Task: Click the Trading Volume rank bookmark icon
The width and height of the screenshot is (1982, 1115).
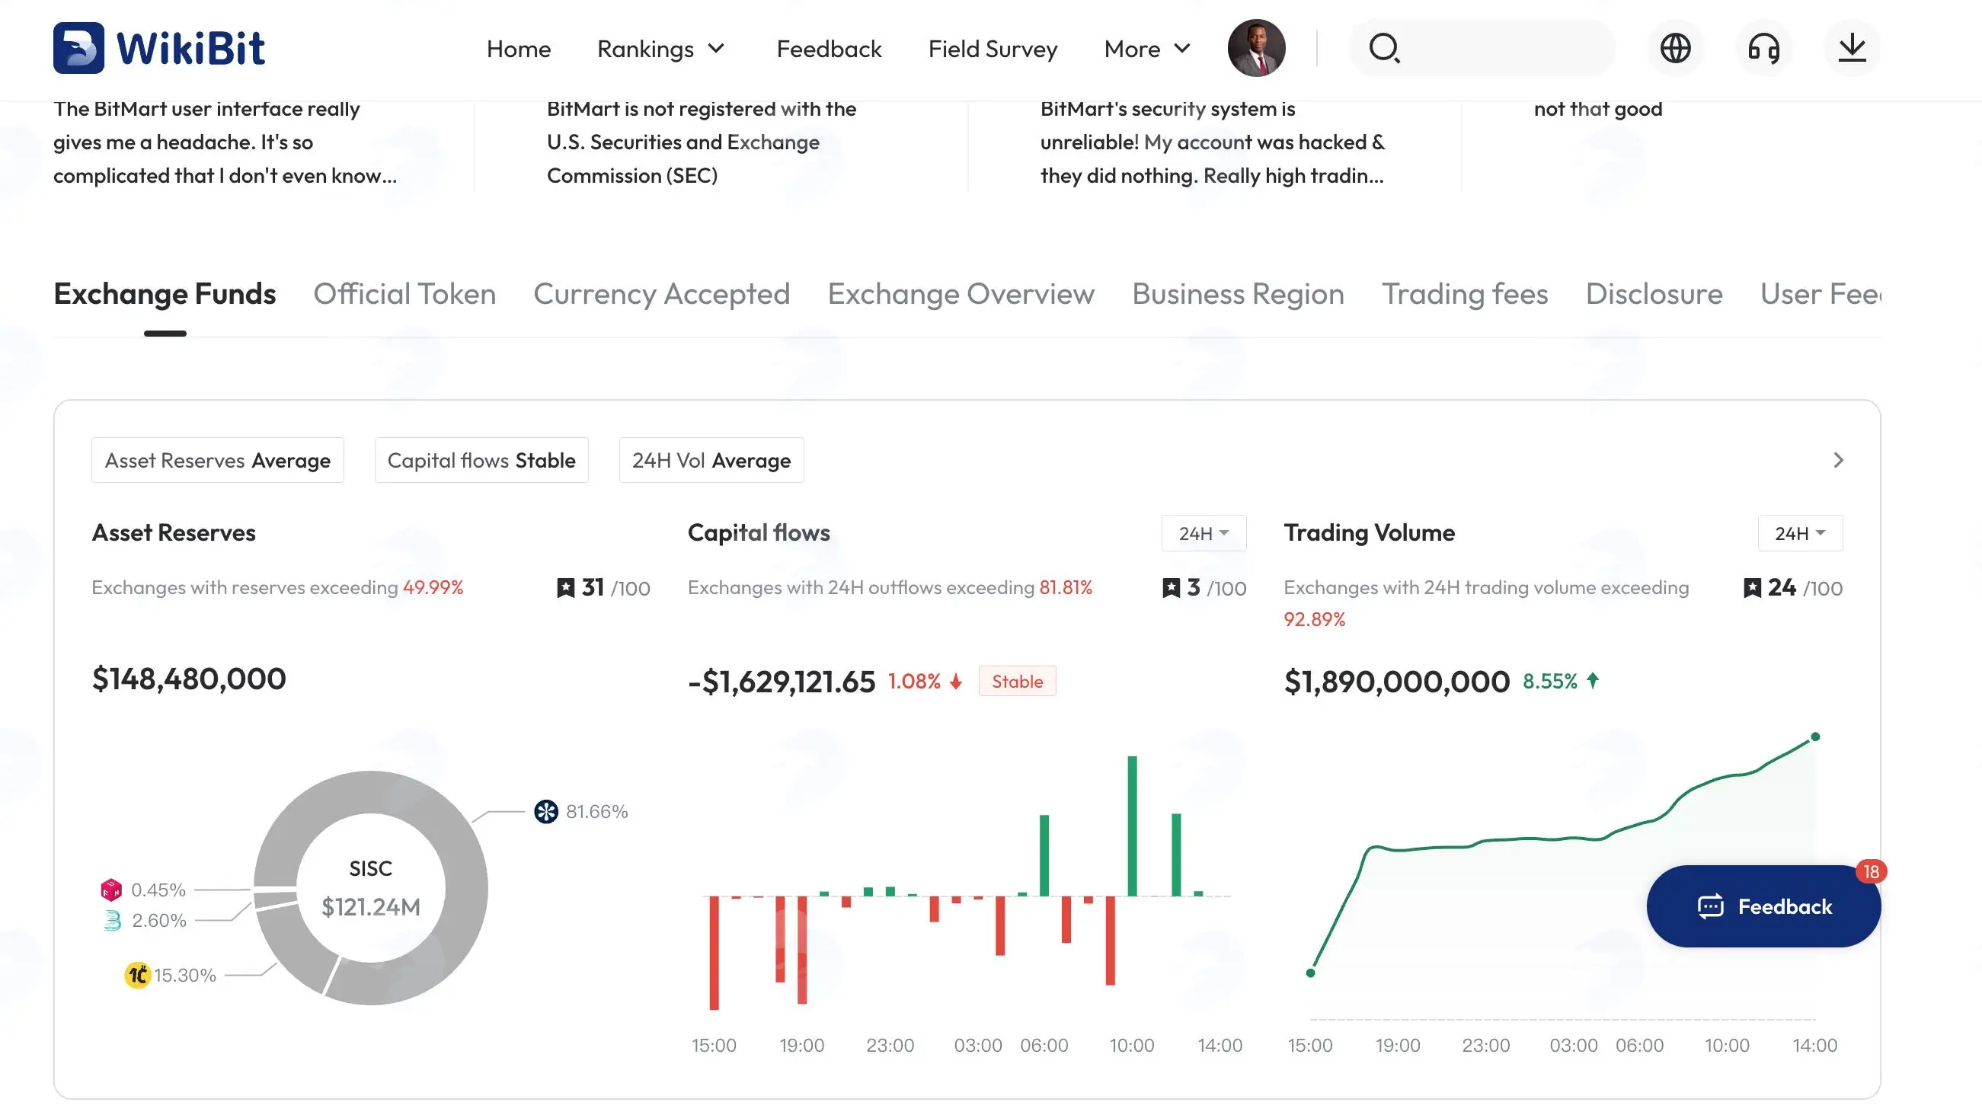Action: [1752, 588]
